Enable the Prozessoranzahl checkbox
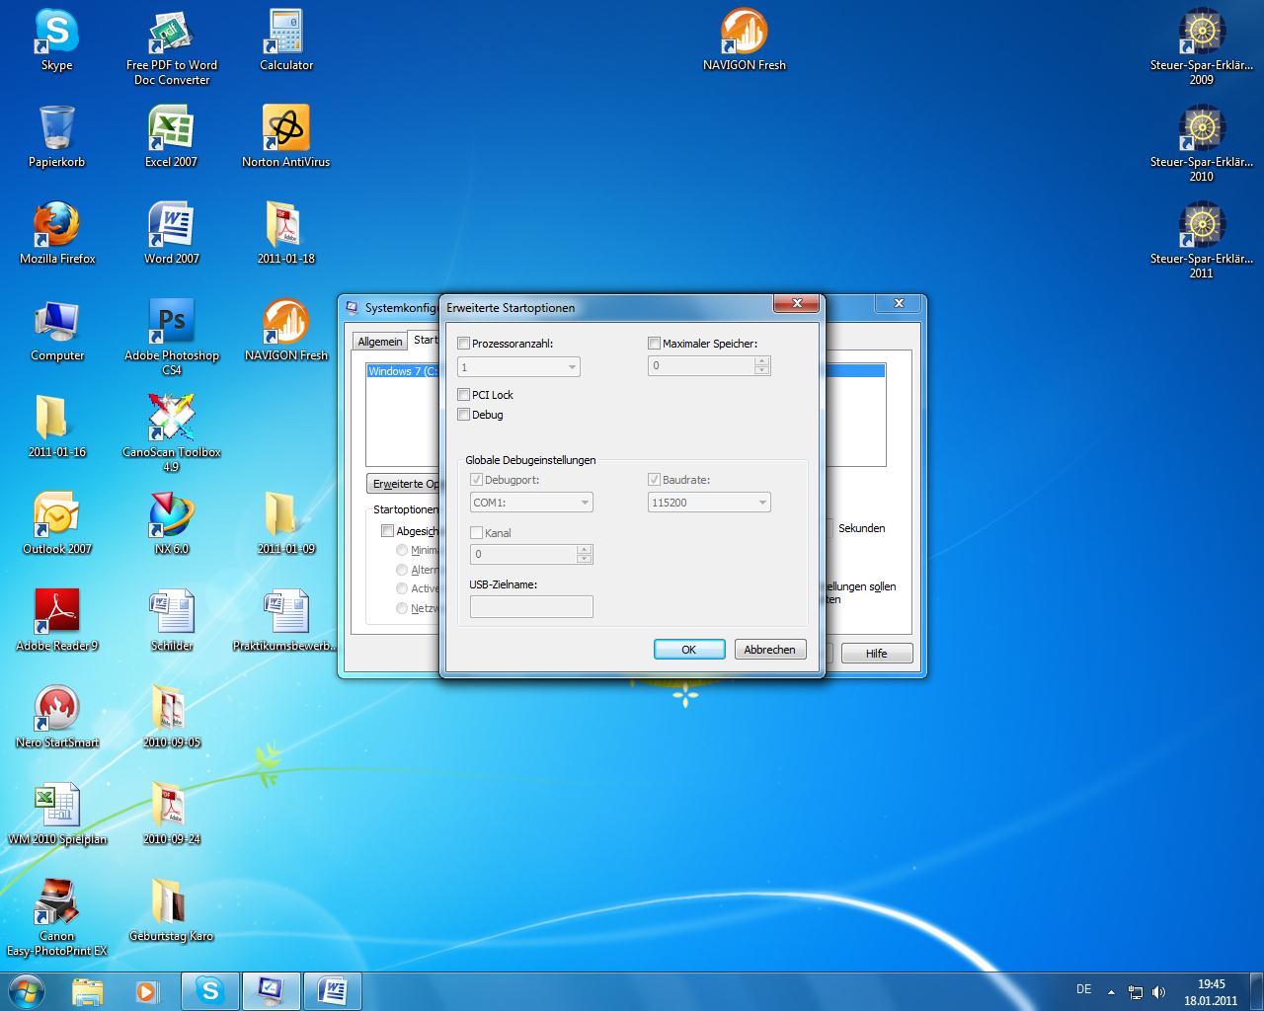Image resolution: width=1264 pixels, height=1011 pixels. (463, 344)
